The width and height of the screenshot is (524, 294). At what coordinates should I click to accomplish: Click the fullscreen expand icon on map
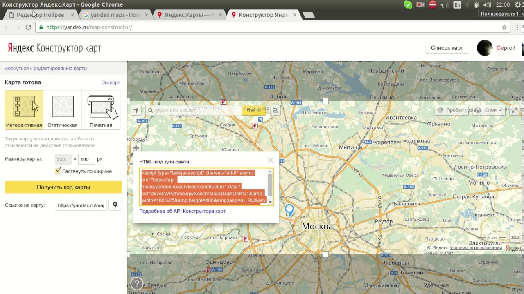(515, 110)
